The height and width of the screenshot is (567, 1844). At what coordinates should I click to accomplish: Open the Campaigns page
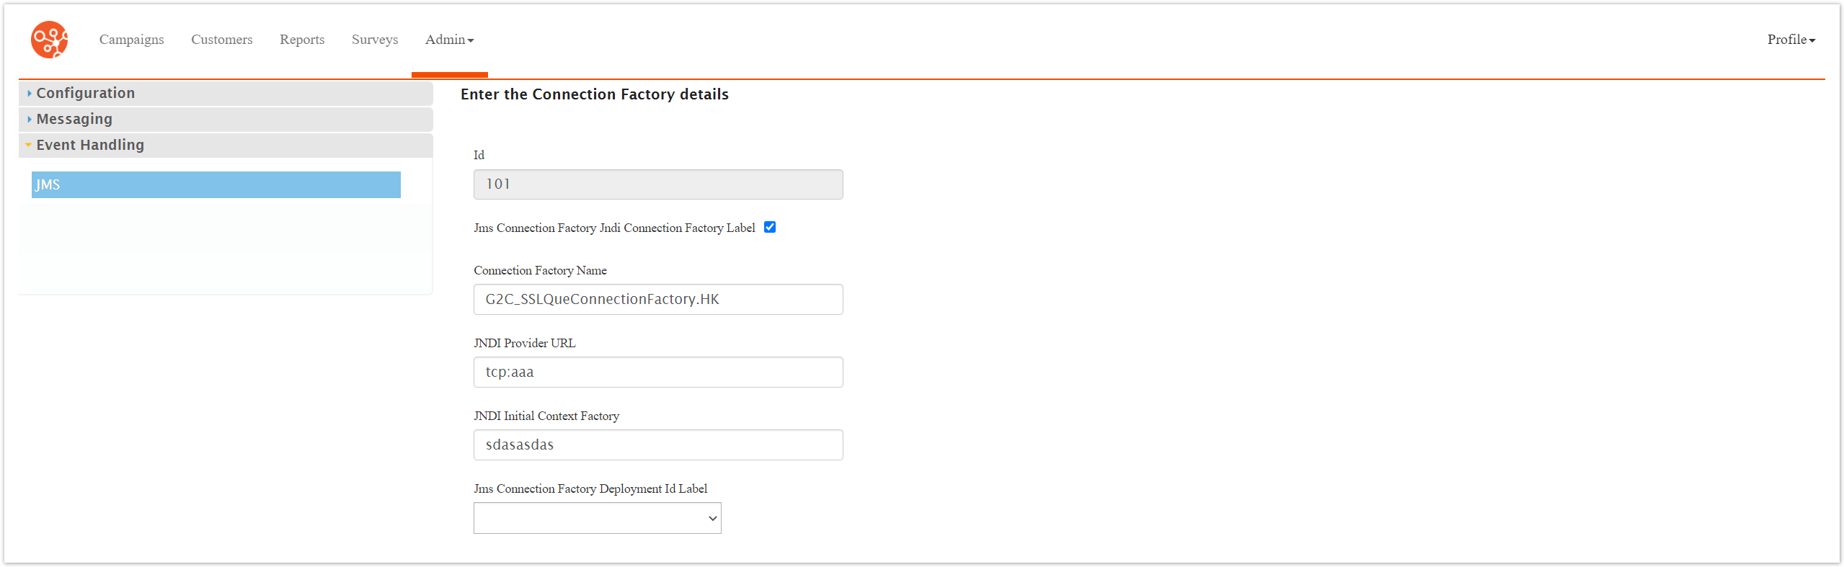pyautogui.click(x=131, y=40)
